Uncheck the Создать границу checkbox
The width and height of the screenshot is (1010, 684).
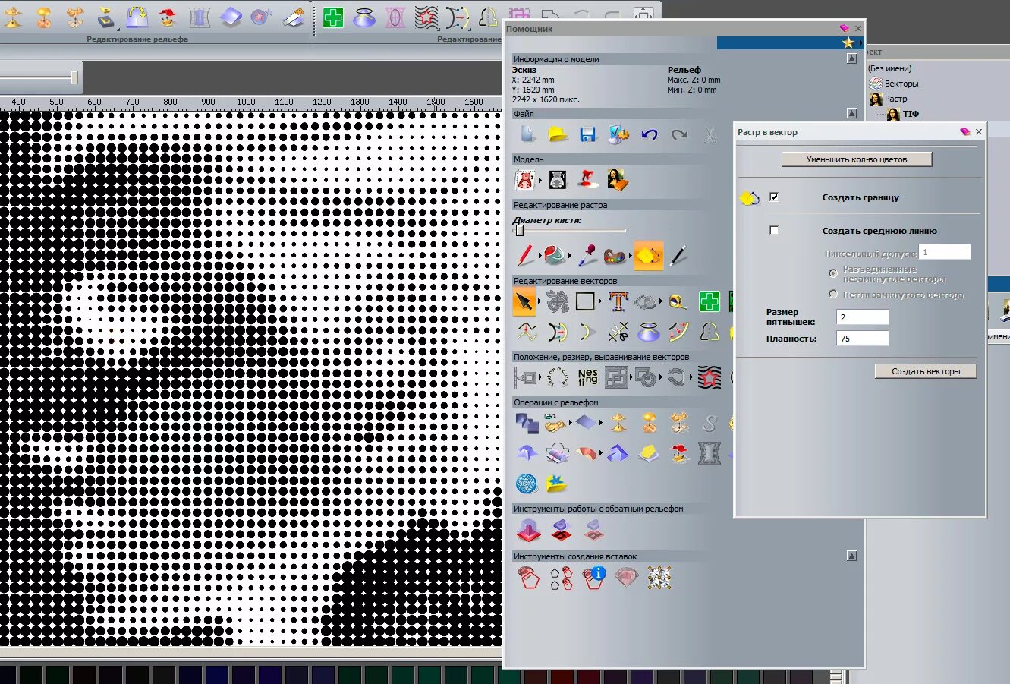pos(774,197)
